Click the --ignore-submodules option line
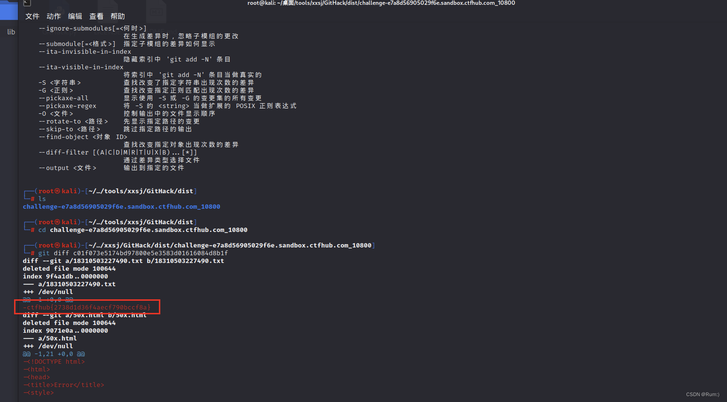This screenshot has width=727, height=402. coord(93,29)
